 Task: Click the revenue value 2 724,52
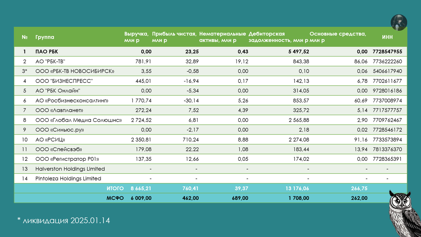(x=141, y=120)
